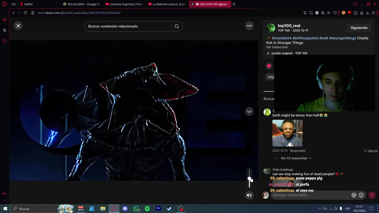Click 'Ver traducción' under the caption
The image size is (379, 213).
pyautogui.click(x=277, y=47)
